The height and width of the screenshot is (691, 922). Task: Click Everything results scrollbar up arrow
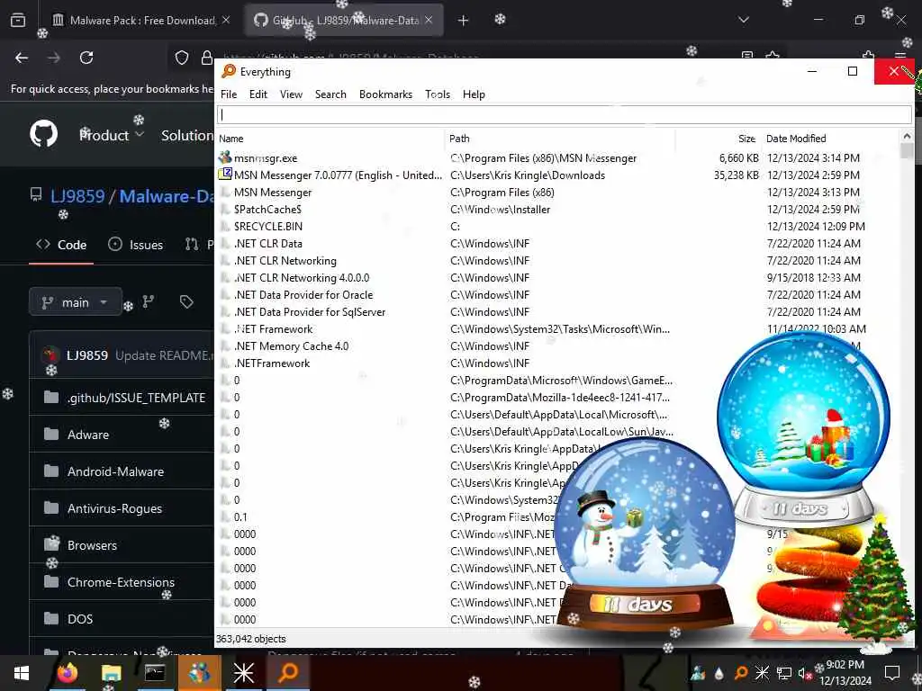coord(906,136)
